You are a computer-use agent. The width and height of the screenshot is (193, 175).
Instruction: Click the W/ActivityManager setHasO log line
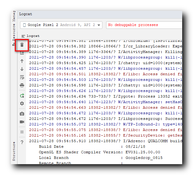point(105,102)
